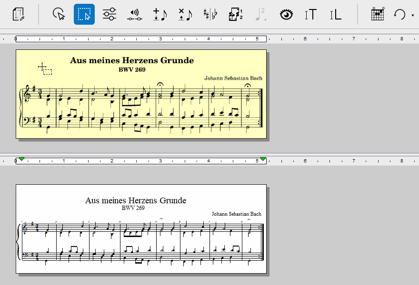Viewport: 419px width, 285px height.
Task: Click the treble clef in white score
Action: tap(26, 228)
